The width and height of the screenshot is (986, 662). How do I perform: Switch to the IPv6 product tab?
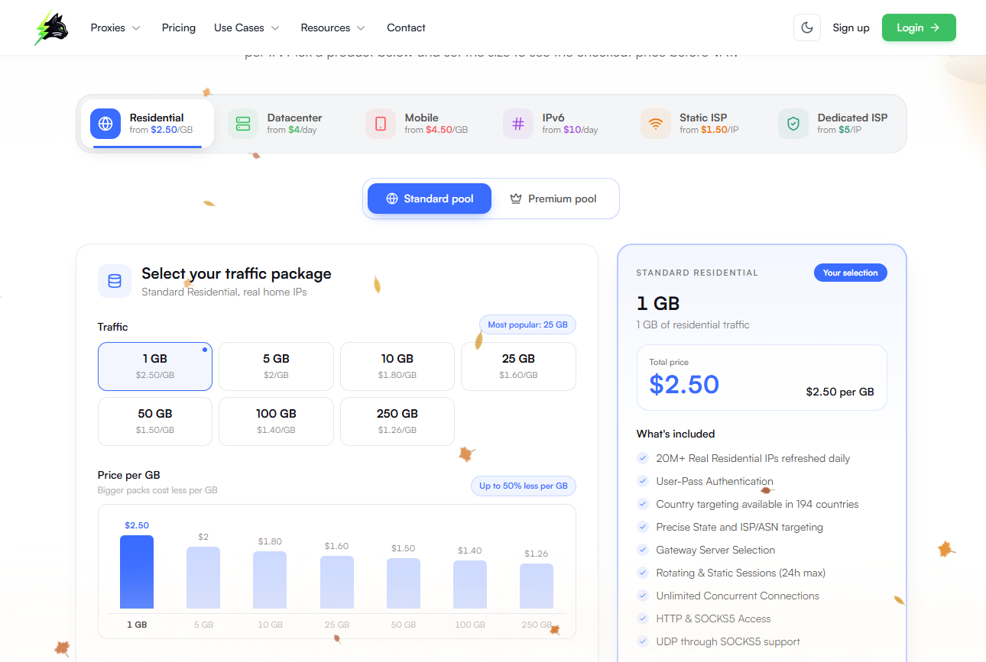point(560,124)
